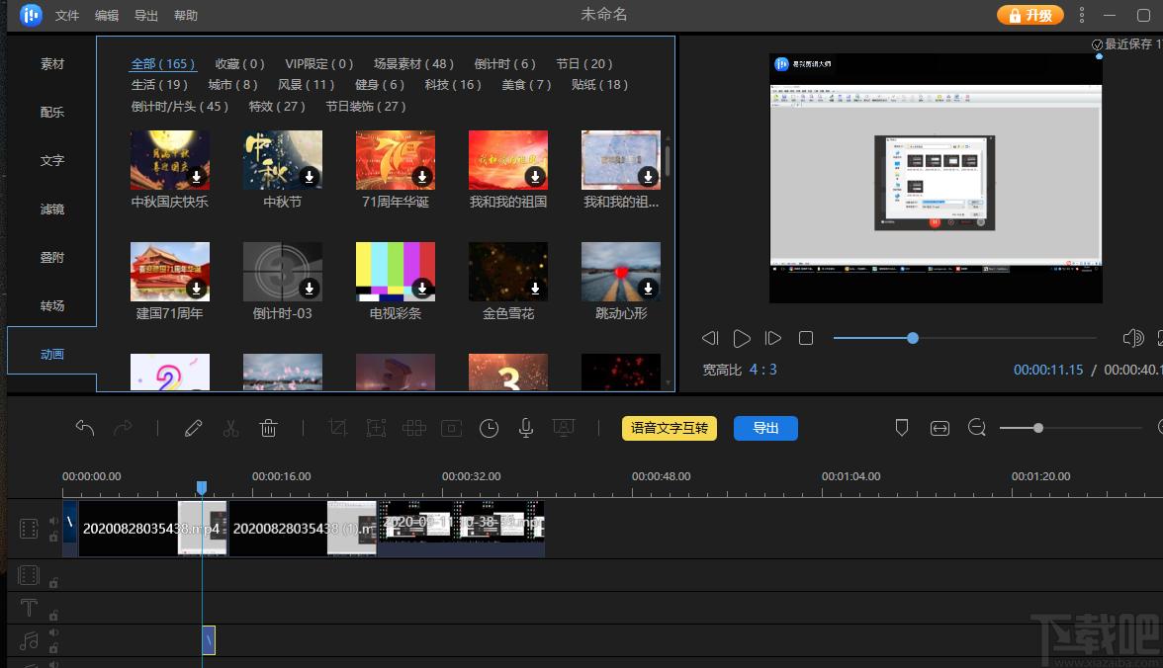Open the 文件 menu

[67, 16]
